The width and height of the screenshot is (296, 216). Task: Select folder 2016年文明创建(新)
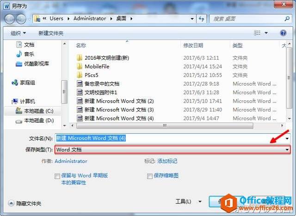pyautogui.click(x=103, y=58)
